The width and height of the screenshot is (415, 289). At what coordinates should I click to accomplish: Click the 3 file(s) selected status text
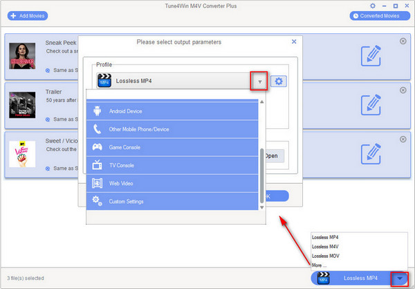coord(26,278)
